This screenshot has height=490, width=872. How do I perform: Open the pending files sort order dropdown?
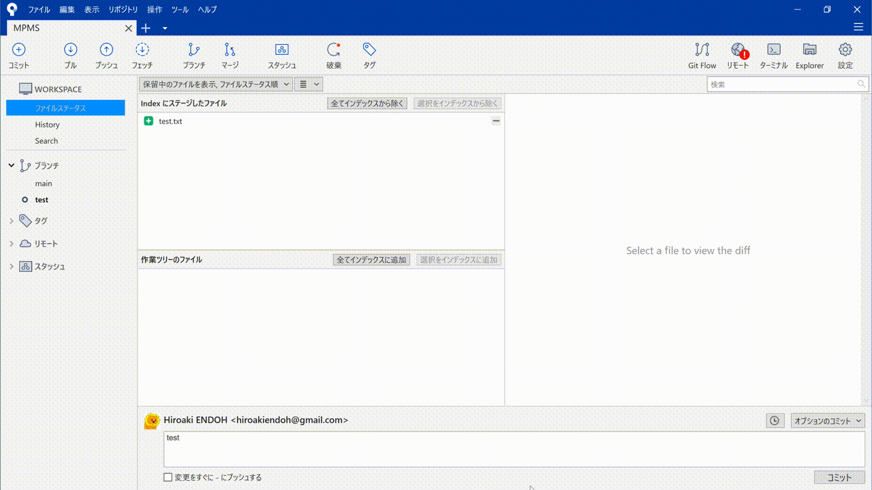click(x=215, y=84)
